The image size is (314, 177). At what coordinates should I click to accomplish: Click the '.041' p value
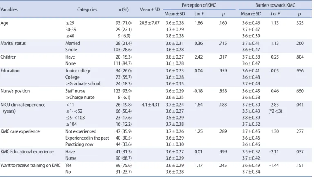[300, 105]
